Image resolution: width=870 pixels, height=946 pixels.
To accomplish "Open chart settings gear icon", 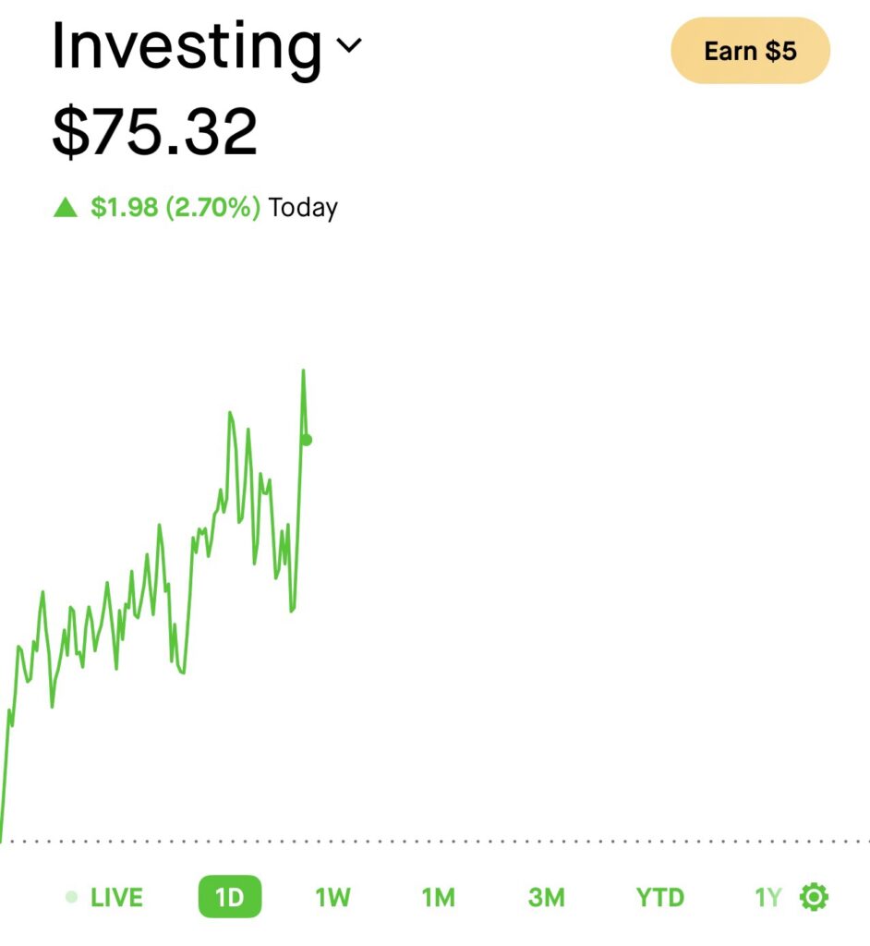I will (815, 897).
